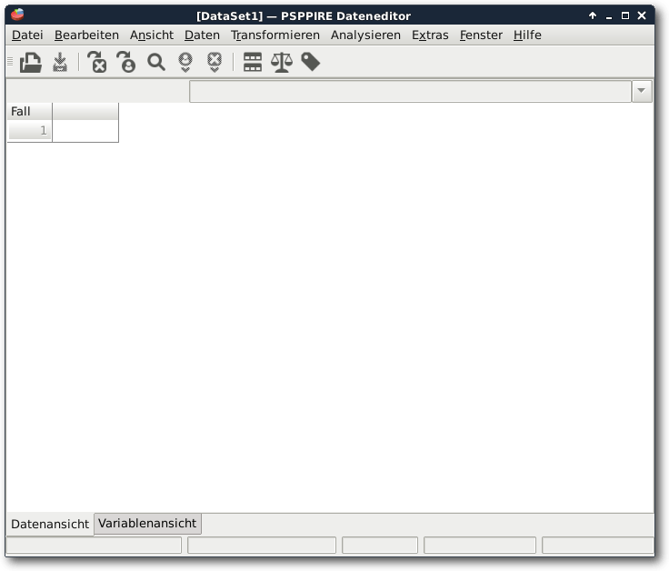Click the keep-above arrow in title bar

tap(593, 15)
